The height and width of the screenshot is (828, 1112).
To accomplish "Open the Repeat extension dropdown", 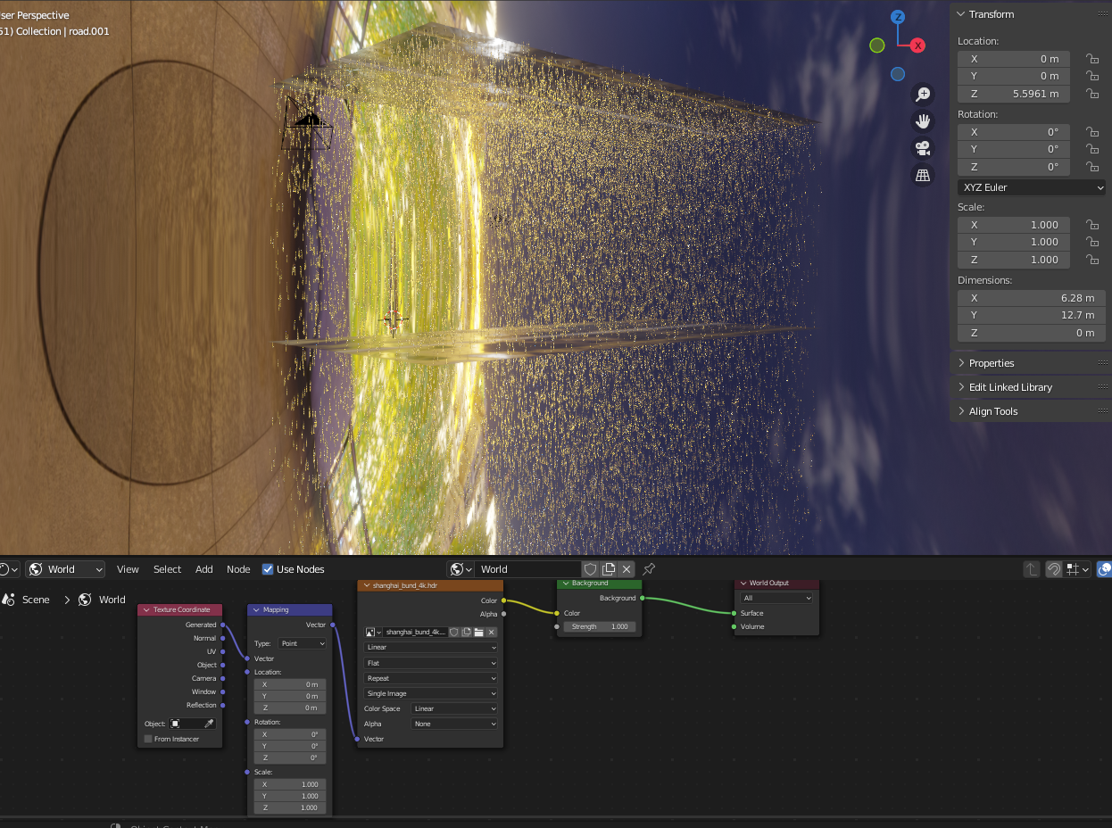I will [x=430, y=678].
